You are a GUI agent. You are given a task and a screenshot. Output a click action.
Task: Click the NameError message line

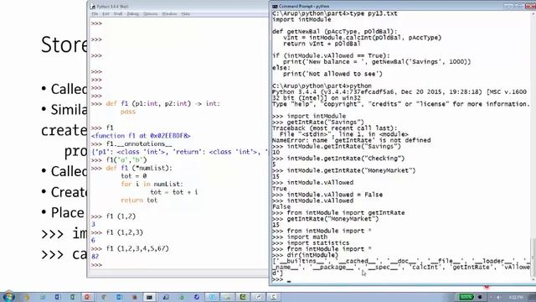[352, 140]
